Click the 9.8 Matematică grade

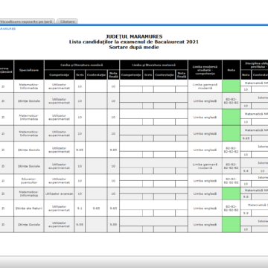click(x=246, y=197)
